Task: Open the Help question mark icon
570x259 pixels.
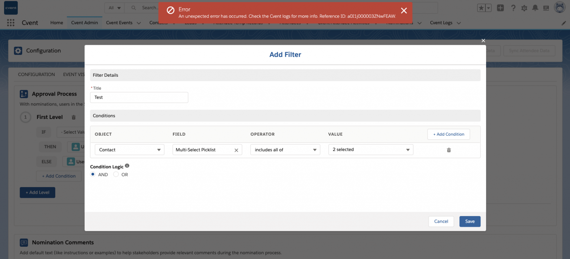Action: (x=513, y=7)
